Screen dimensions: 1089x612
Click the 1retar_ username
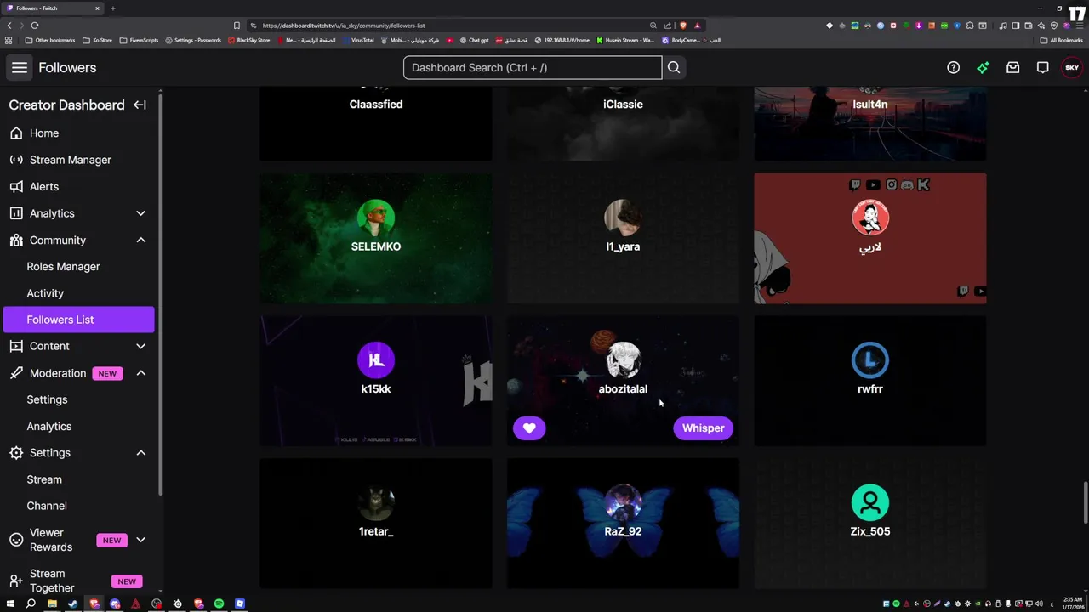[x=376, y=531]
